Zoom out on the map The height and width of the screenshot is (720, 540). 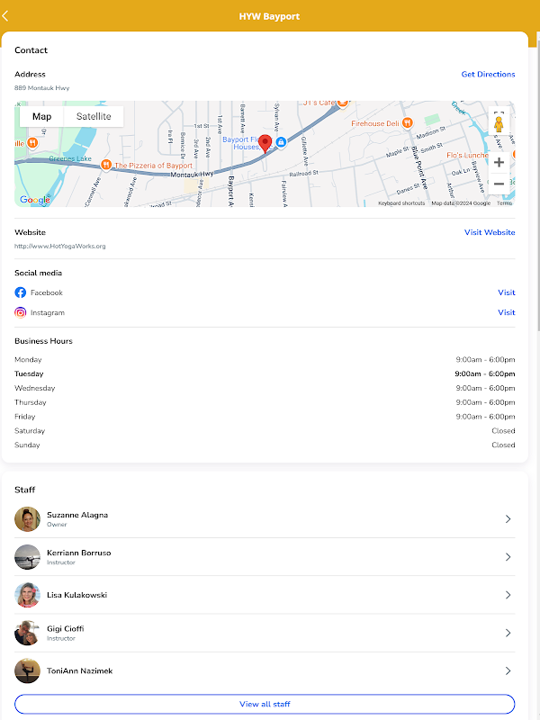(499, 184)
